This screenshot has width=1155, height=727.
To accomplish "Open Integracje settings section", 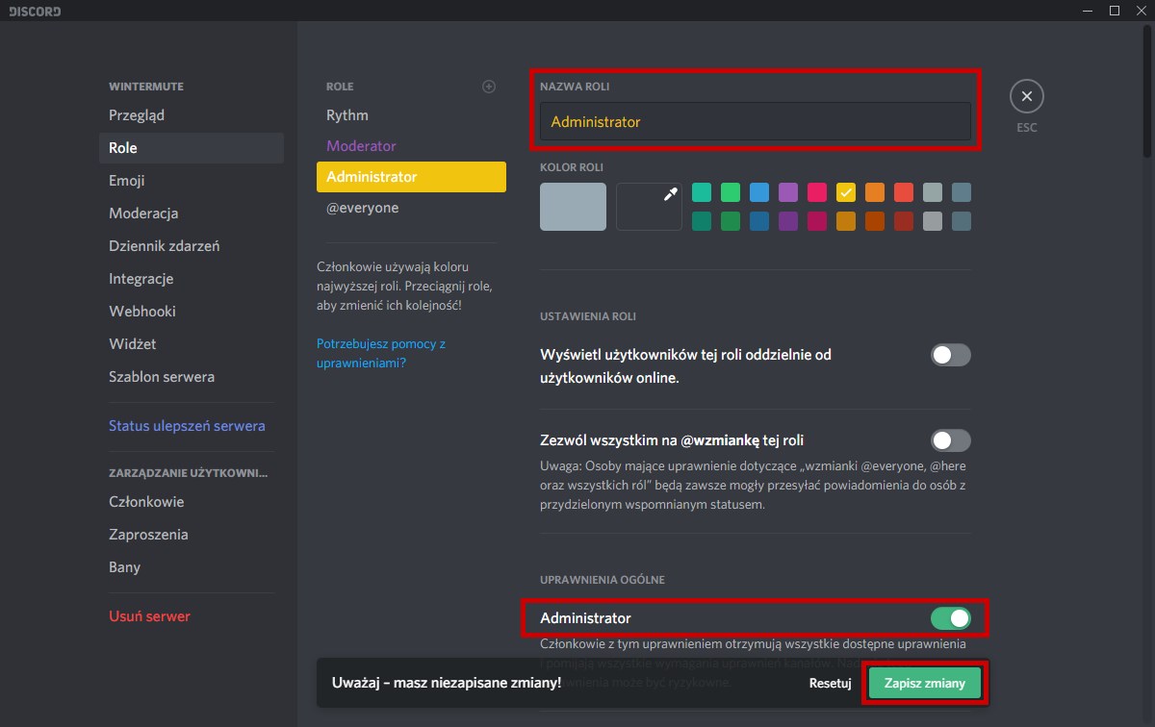I will point(192,279).
